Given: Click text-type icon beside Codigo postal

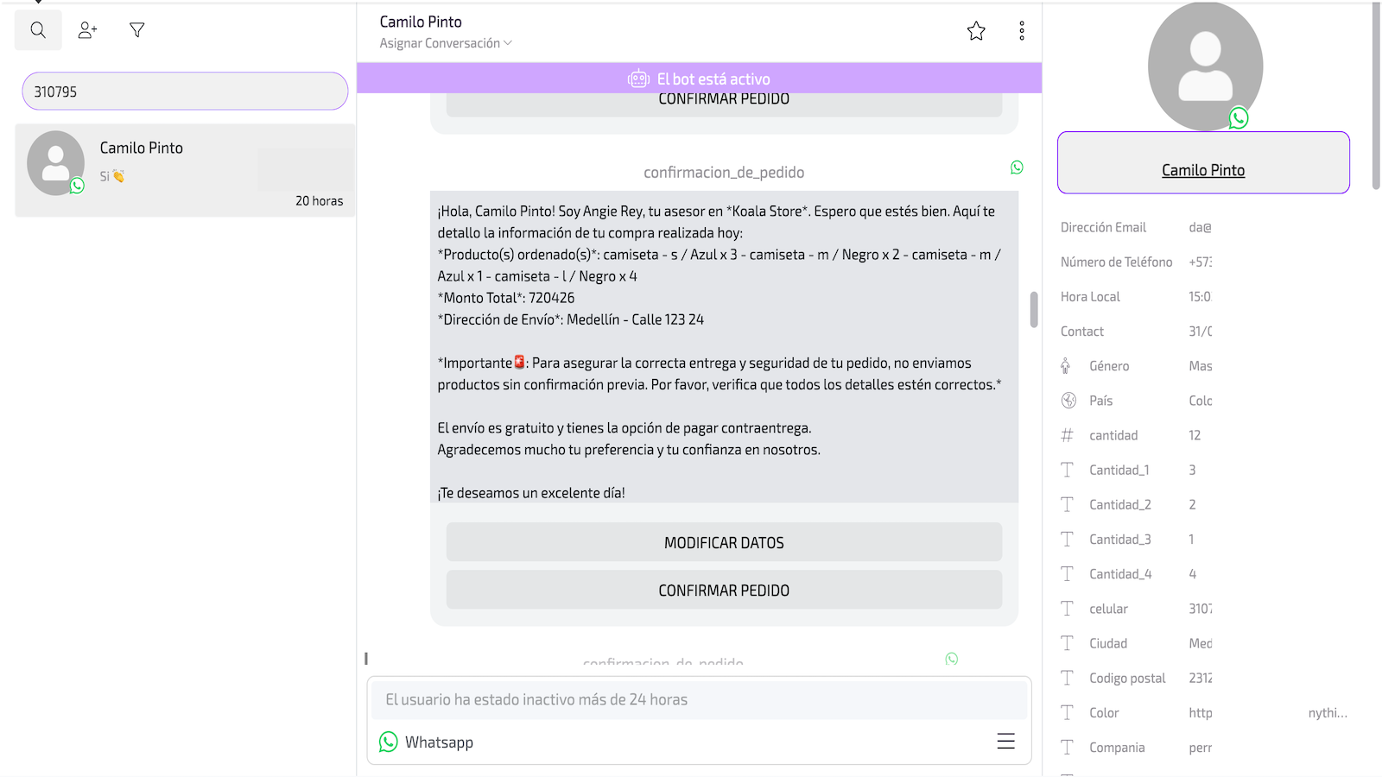Looking at the screenshot, I should [1067, 678].
